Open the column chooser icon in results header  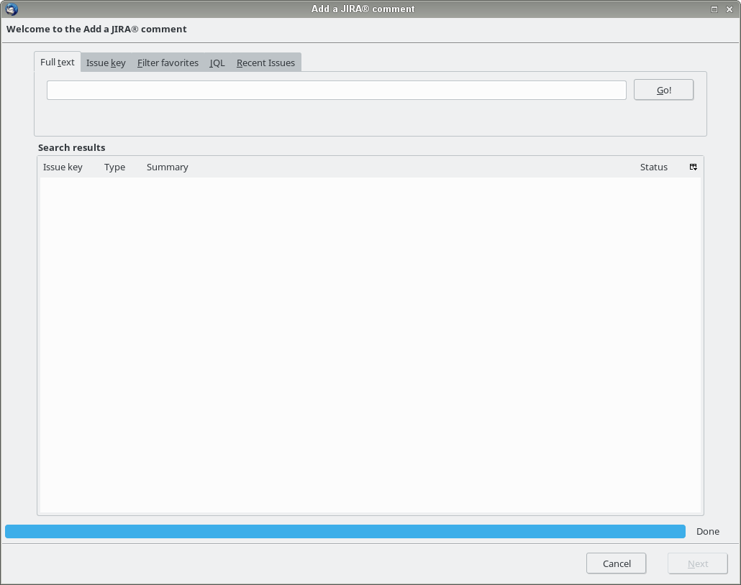click(x=694, y=167)
